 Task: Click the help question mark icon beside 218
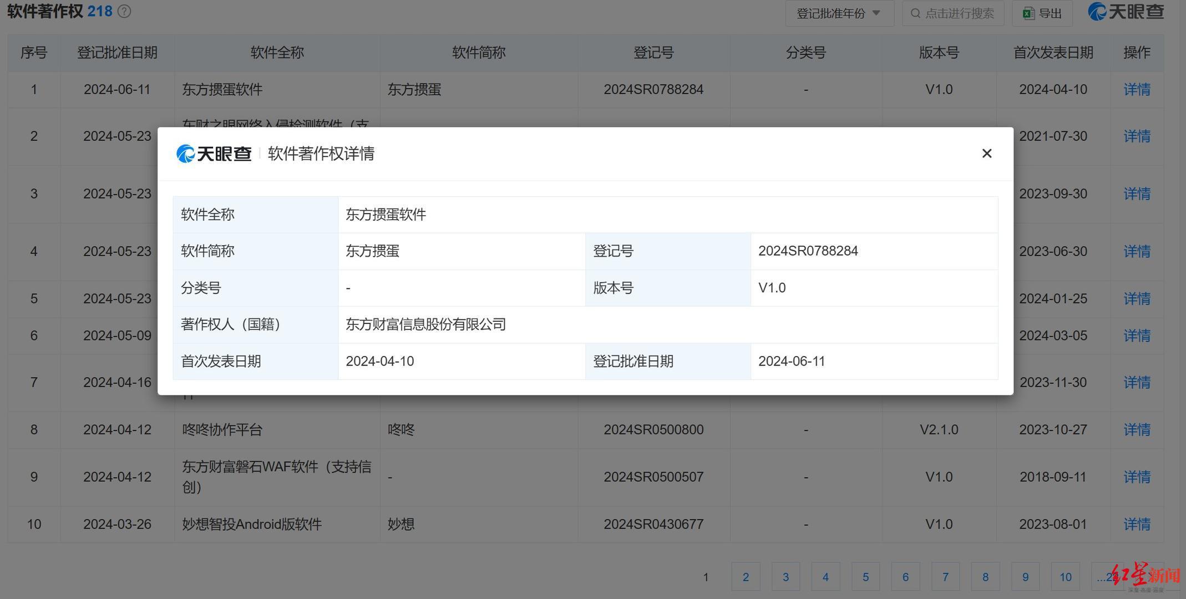coord(125,12)
